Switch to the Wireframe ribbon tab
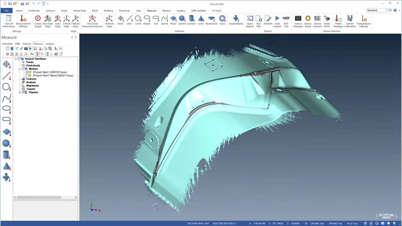The image size is (402, 226). tap(34, 11)
